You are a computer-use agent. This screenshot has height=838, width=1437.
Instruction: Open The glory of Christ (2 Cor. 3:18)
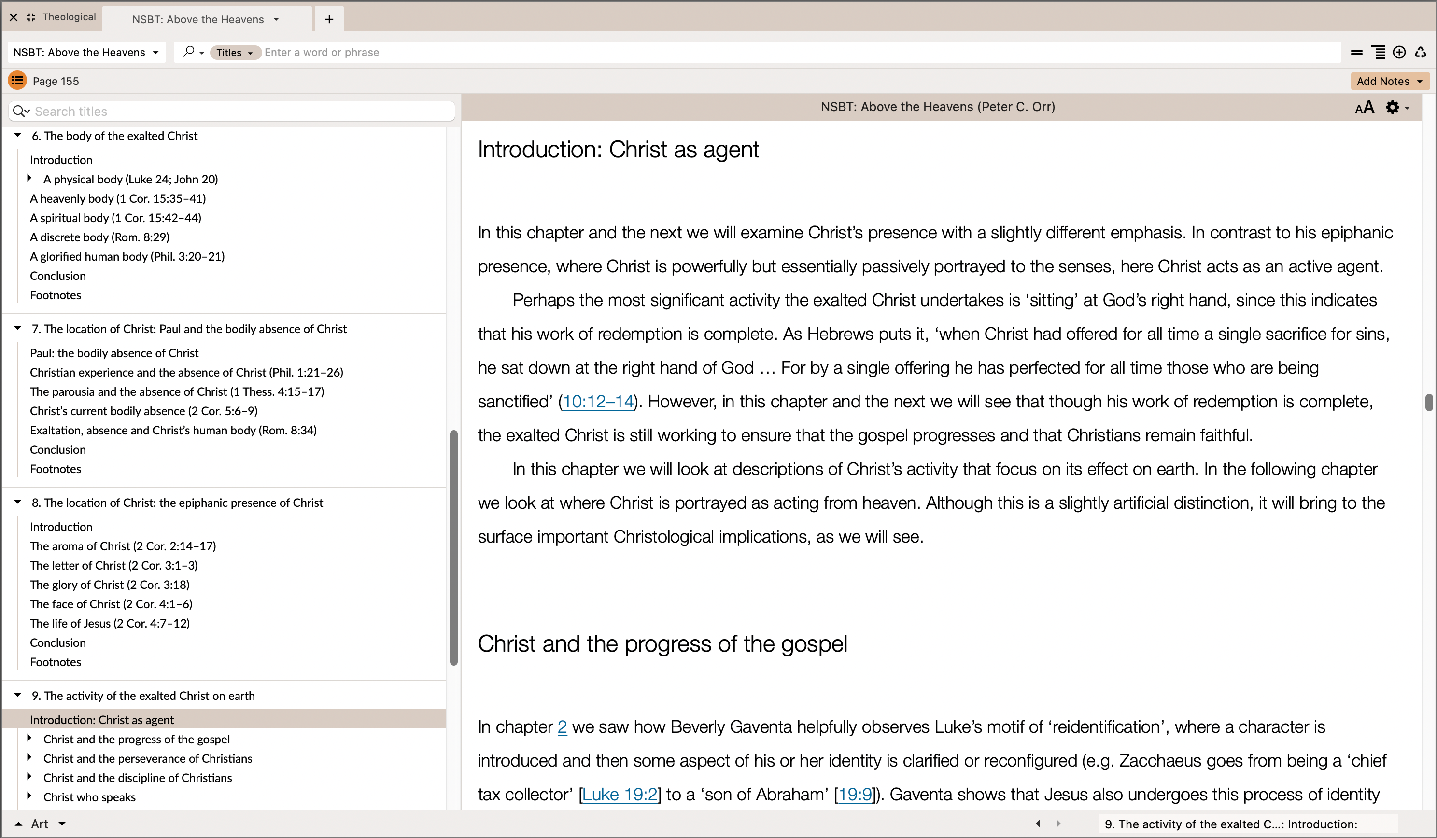click(x=110, y=585)
